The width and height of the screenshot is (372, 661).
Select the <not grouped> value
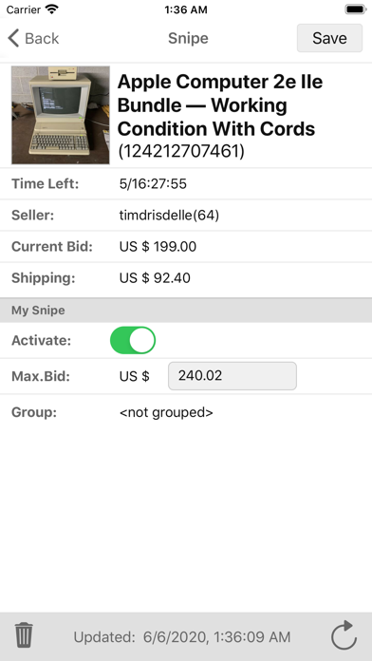pos(166,412)
